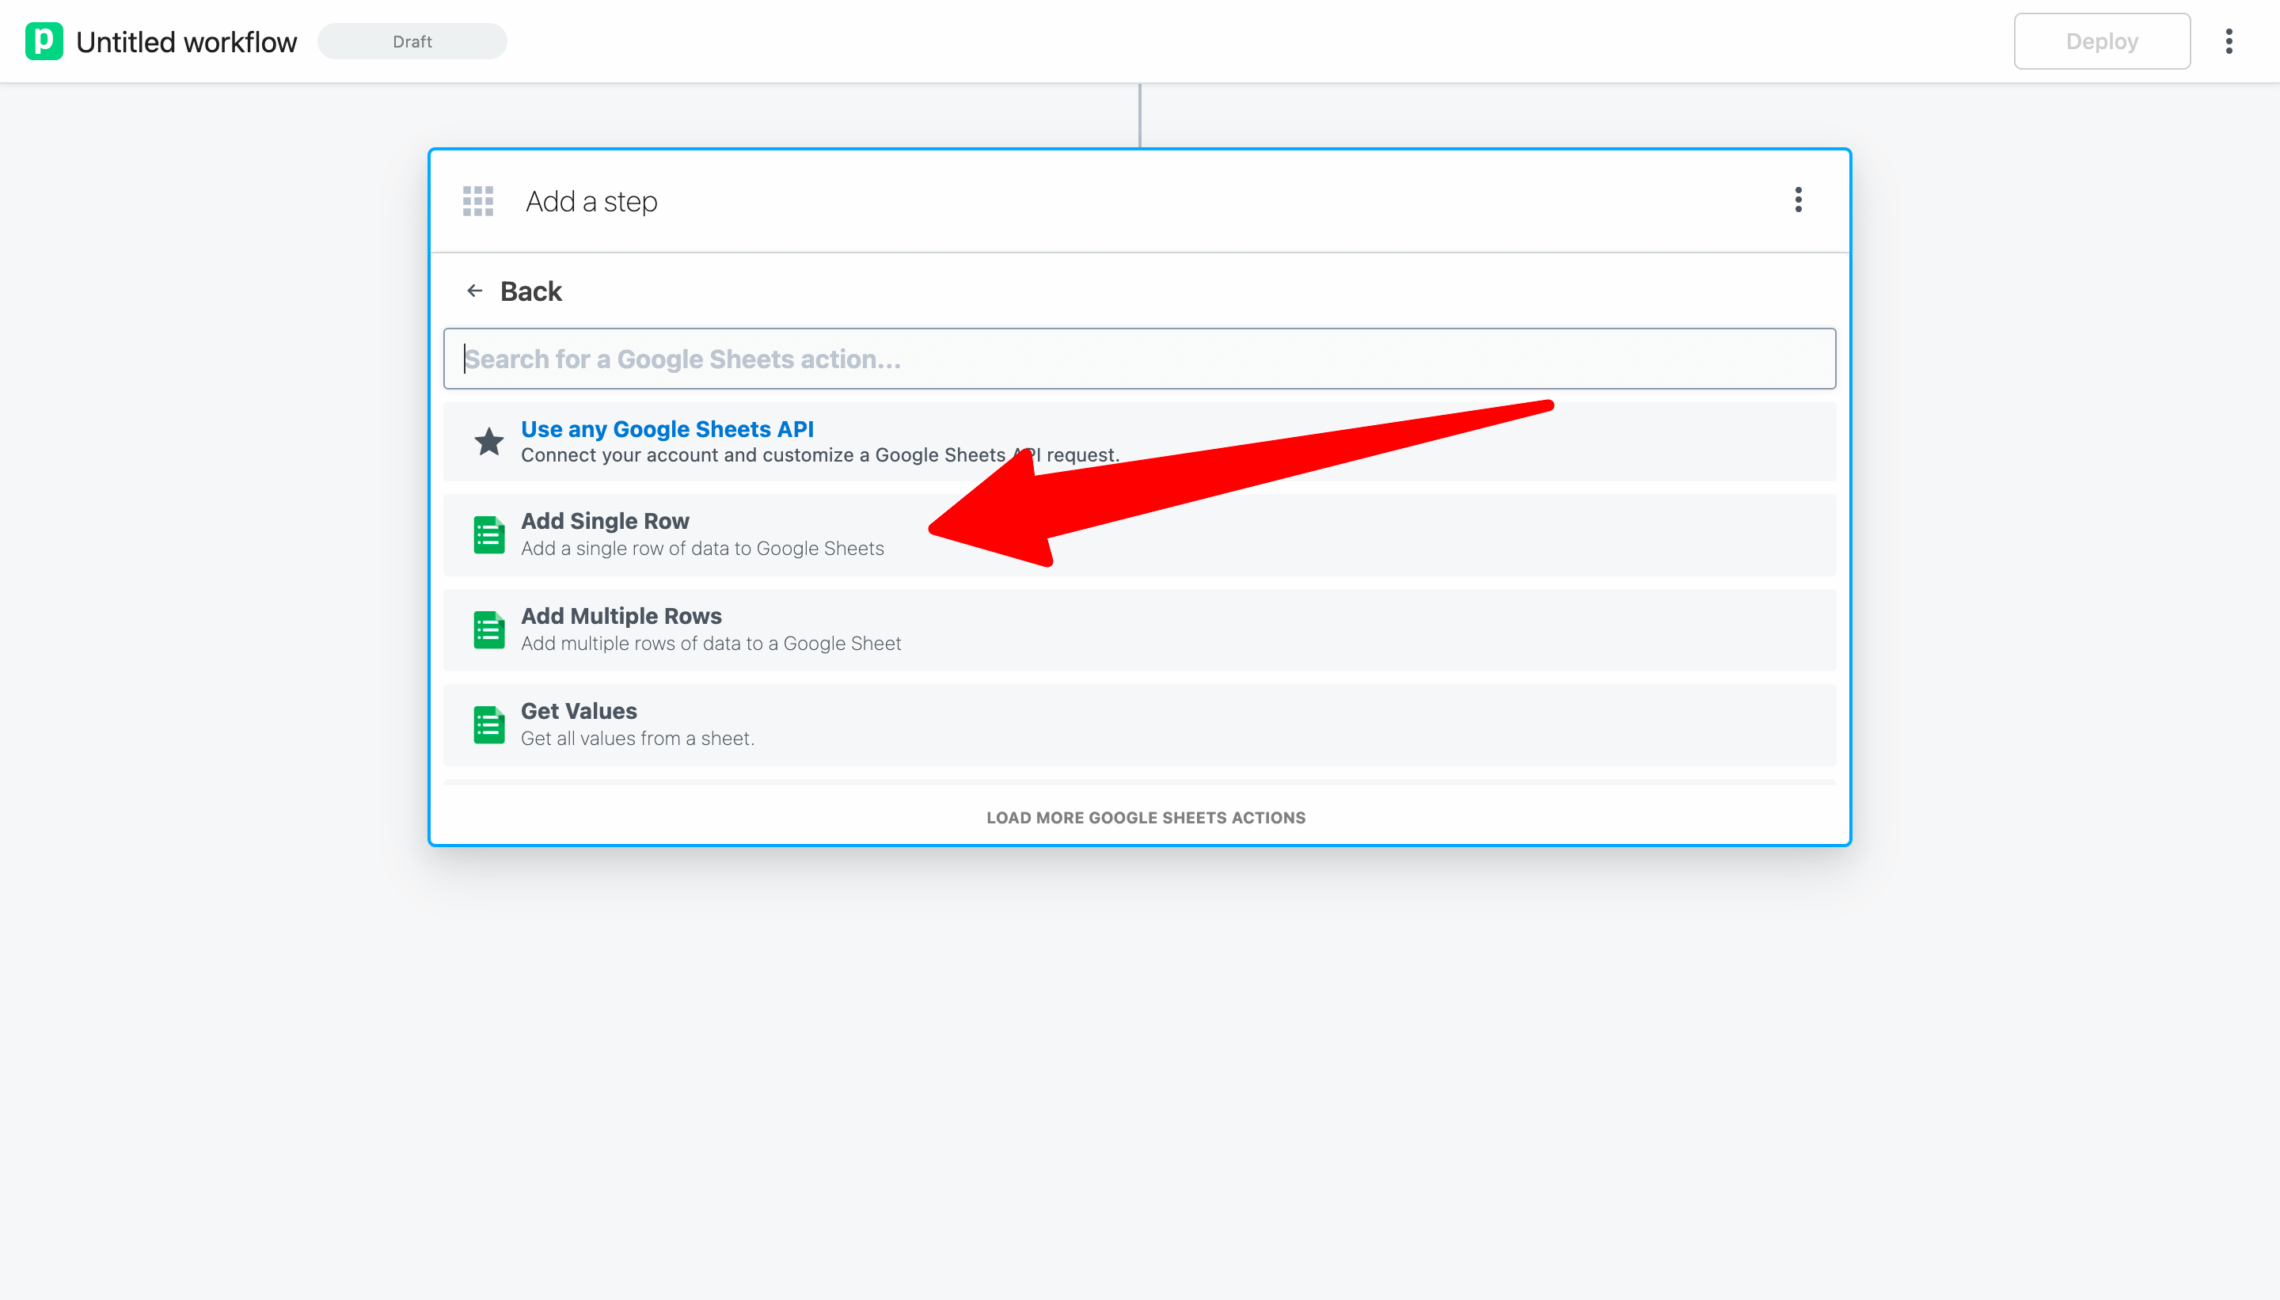Open the step's three-dot menu
Screen dimensions: 2280x1300
(x=1798, y=200)
